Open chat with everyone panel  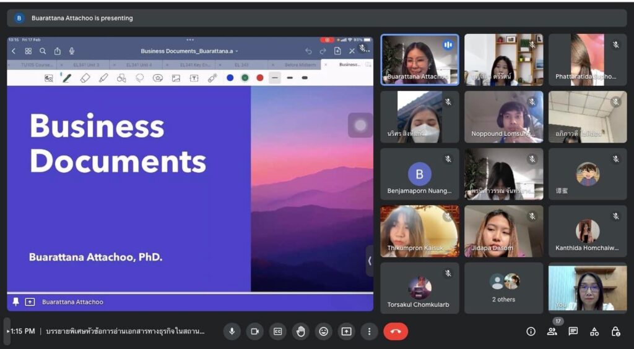[x=573, y=332]
